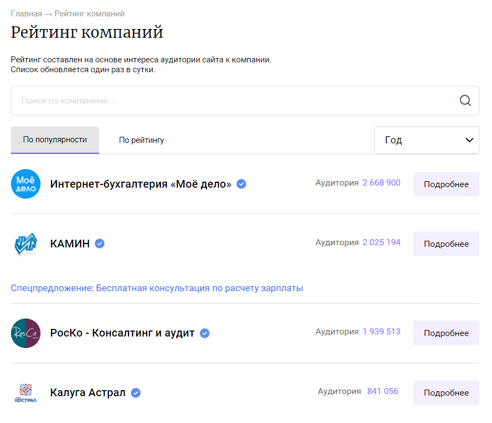Screen dimensions: 492x423
Task: Open the Моё дело company logo
Action: pyautogui.click(x=26, y=184)
